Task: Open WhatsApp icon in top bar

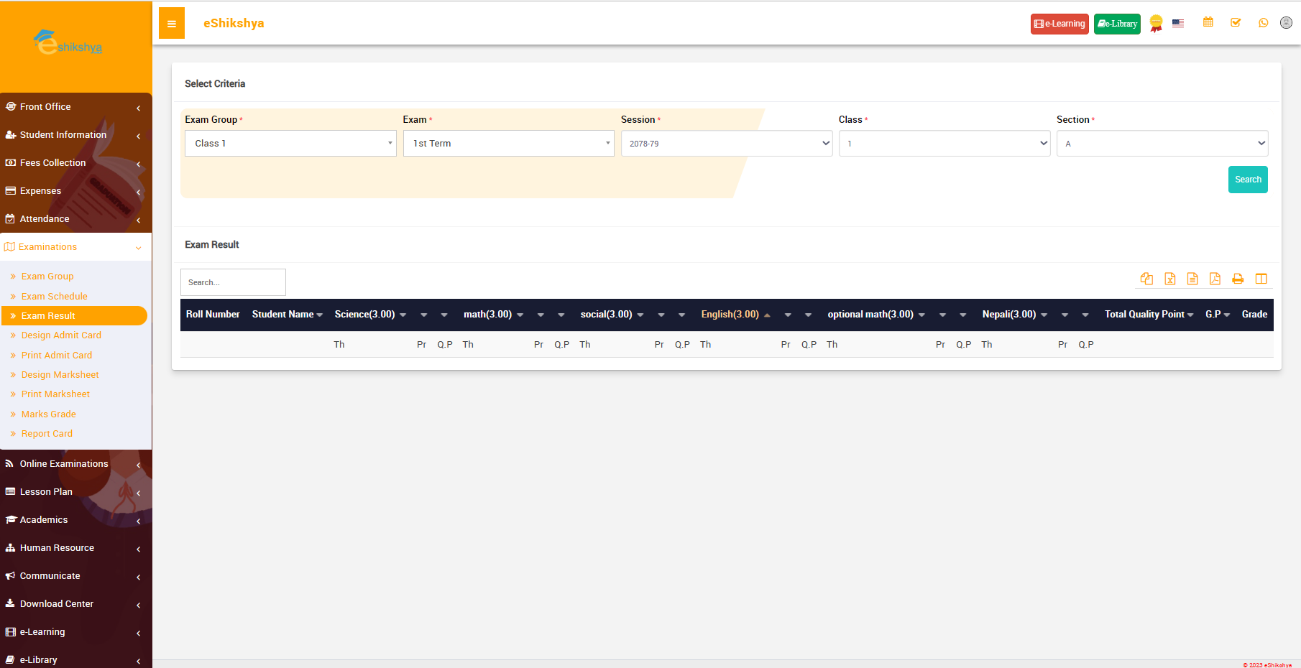Action: click(x=1263, y=23)
